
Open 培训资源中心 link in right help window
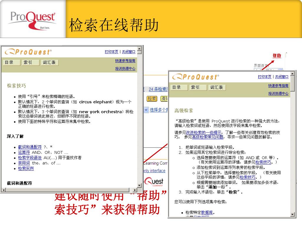[278, 94]
